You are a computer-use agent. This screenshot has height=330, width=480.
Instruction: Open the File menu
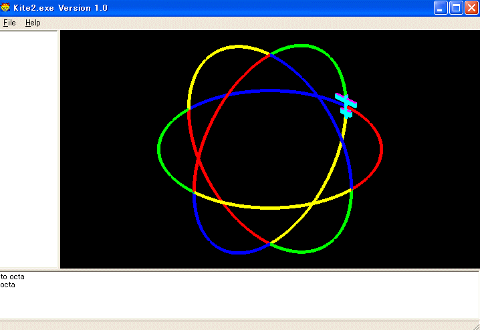[x=9, y=23]
